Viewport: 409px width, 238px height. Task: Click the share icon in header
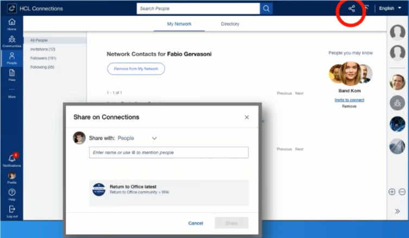[351, 9]
